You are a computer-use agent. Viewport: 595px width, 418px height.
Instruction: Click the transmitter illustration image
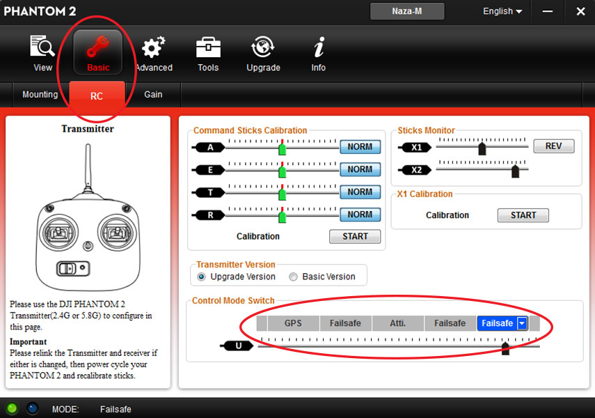point(88,217)
